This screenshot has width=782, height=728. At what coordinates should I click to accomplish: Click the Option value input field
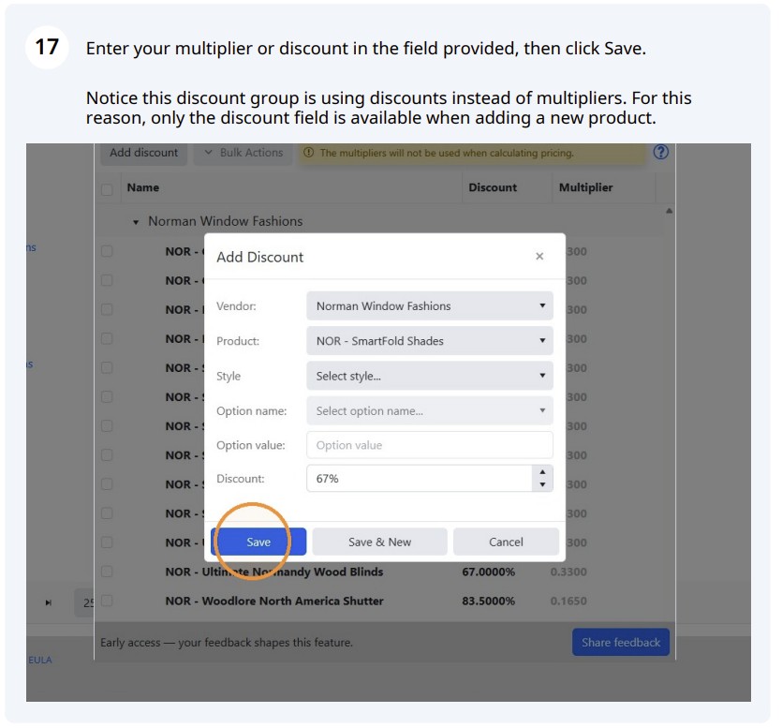coord(430,445)
